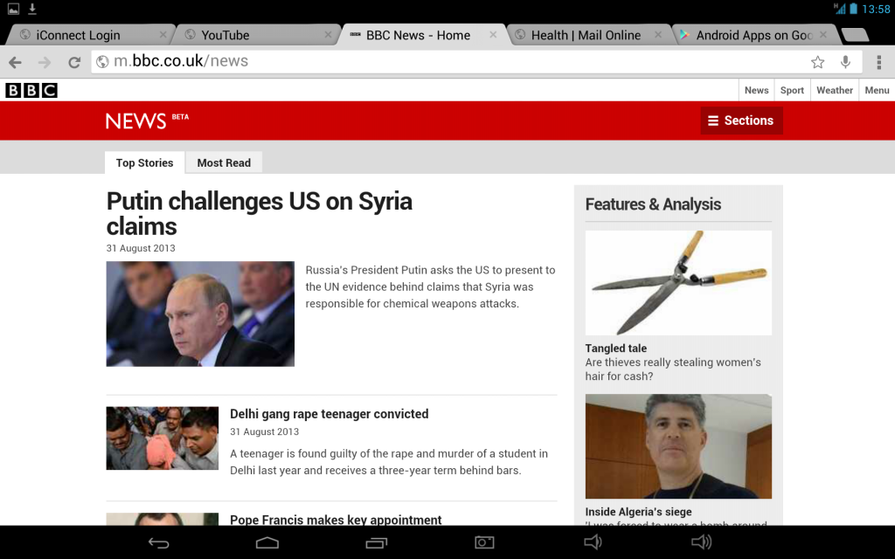895x559 pixels.
Task: Reload the page using the refresh icon
Action: (x=74, y=62)
